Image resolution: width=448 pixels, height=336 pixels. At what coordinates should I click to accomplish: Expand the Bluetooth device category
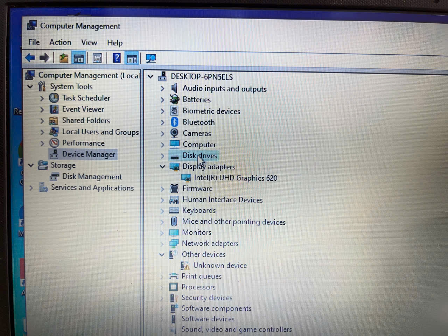click(162, 122)
